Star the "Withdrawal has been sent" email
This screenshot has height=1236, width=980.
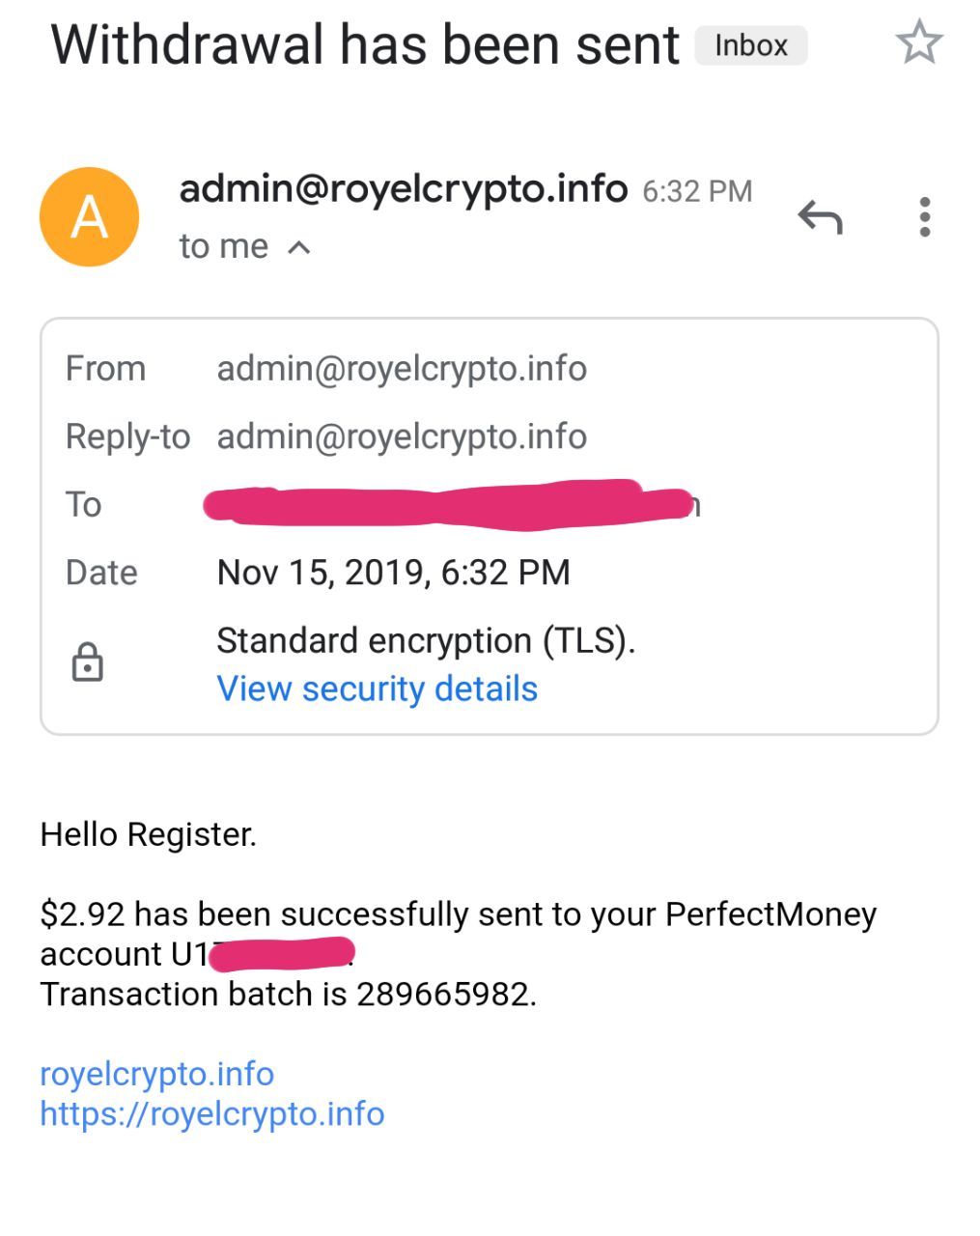pyautogui.click(x=918, y=43)
